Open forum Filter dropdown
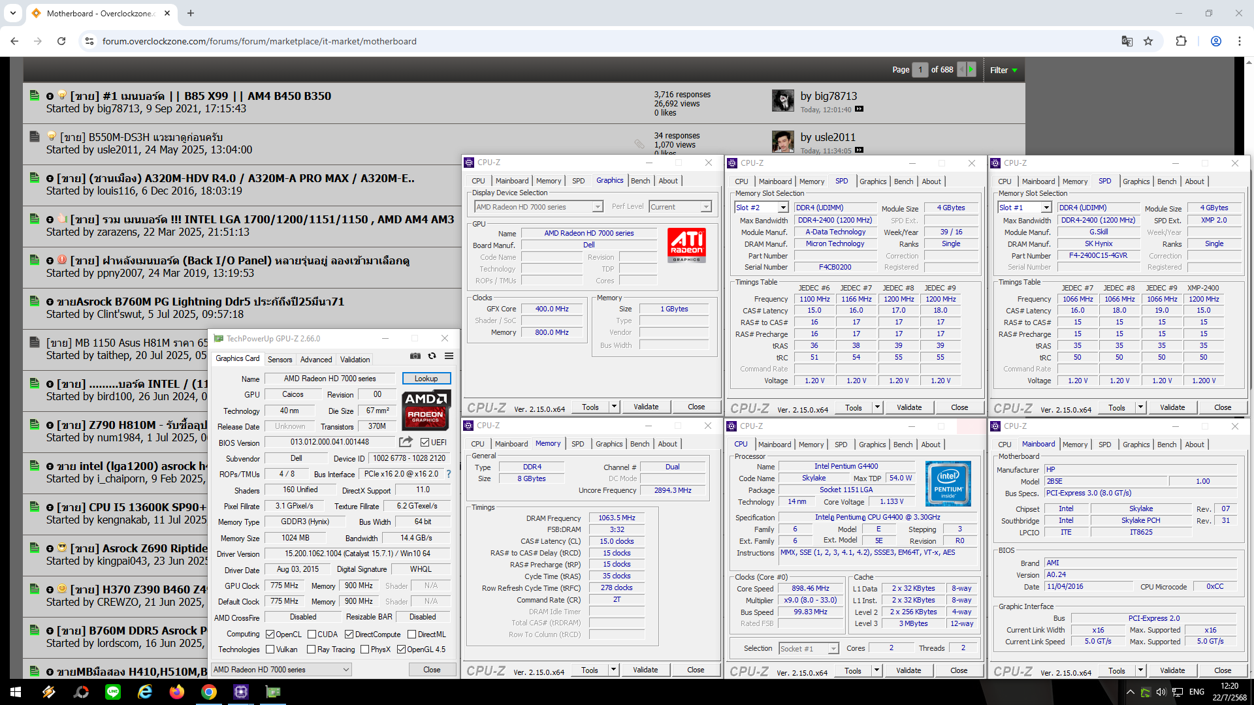Image resolution: width=1254 pixels, height=705 pixels. point(1003,70)
